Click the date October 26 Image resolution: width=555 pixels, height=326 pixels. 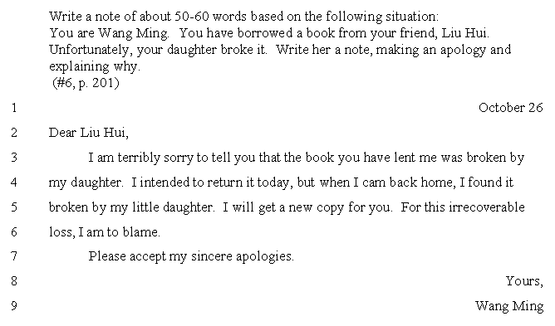[510, 108]
